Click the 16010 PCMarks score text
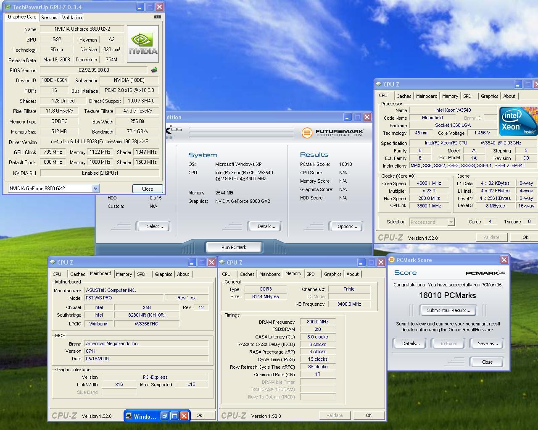The image size is (538, 430). pyautogui.click(x=447, y=295)
